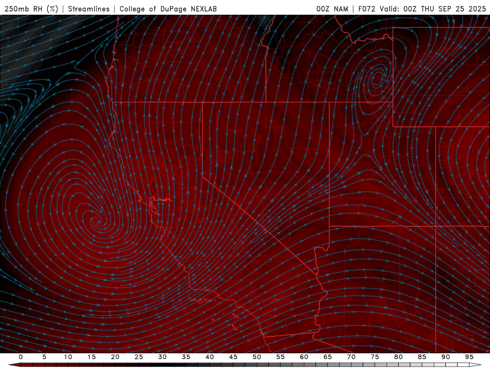Click center of the small tight vortex near Montana border
Image resolution: width=490 pixels, height=368 pixels.
tap(378, 77)
